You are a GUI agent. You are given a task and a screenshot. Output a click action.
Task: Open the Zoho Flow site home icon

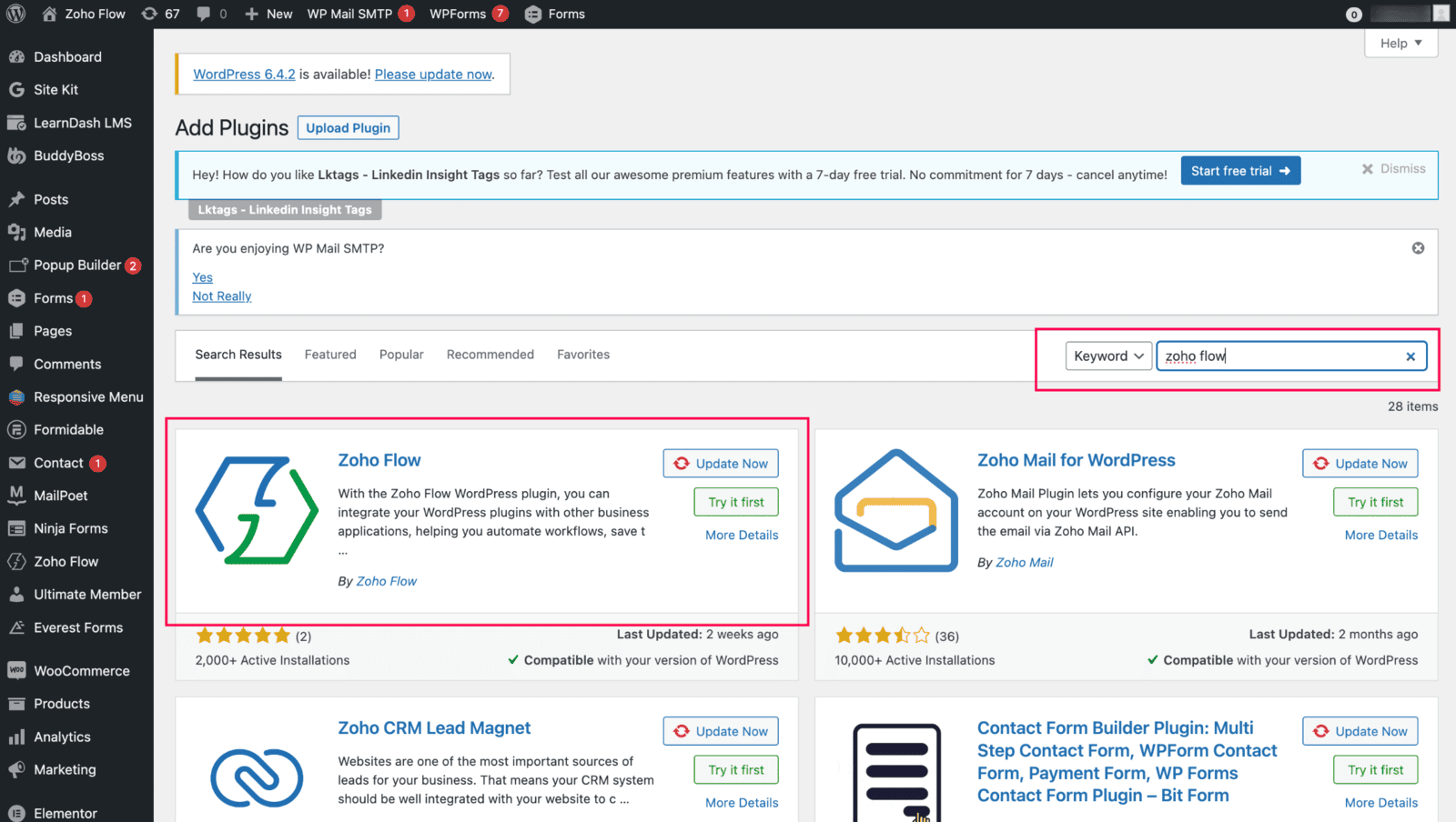point(49,14)
